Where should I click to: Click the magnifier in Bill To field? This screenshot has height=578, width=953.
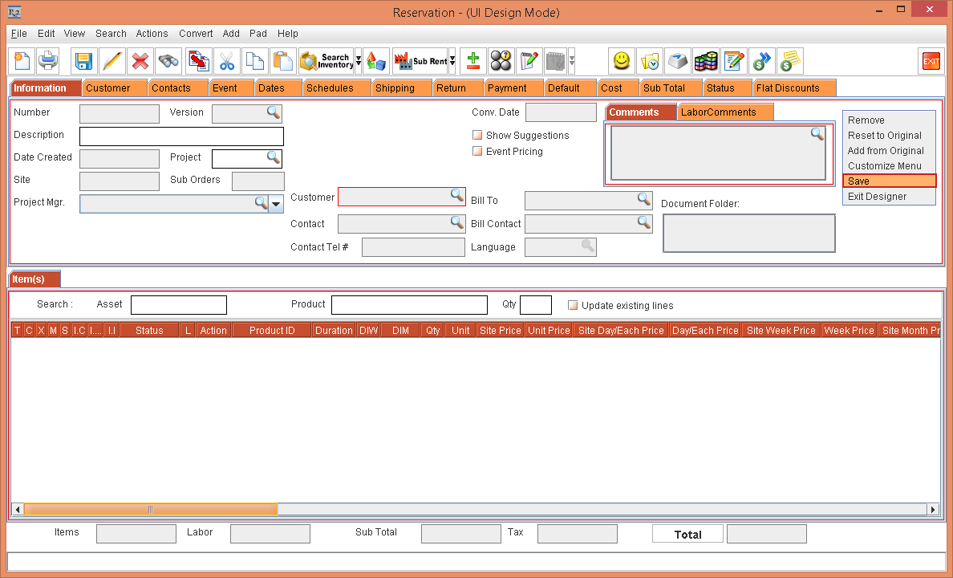point(644,199)
